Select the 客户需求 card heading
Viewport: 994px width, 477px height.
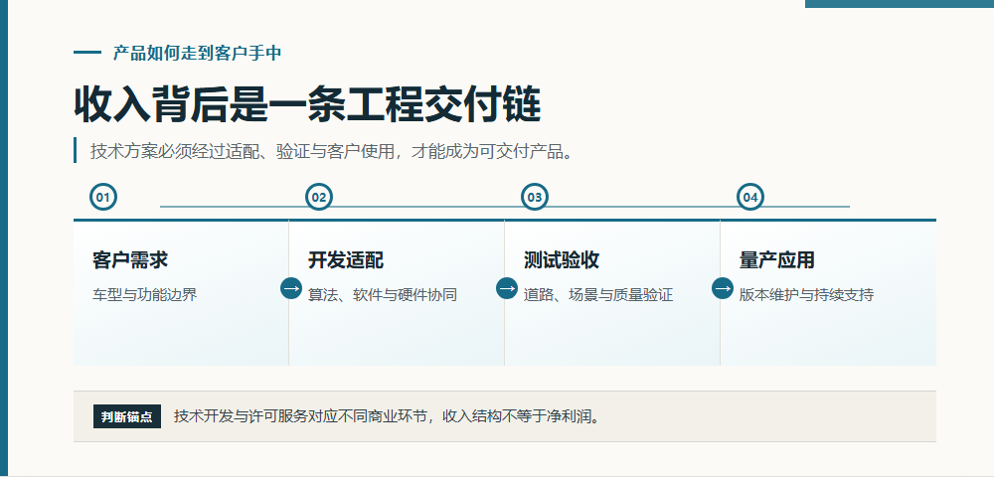pyautogui.click(x=130, y=259)
